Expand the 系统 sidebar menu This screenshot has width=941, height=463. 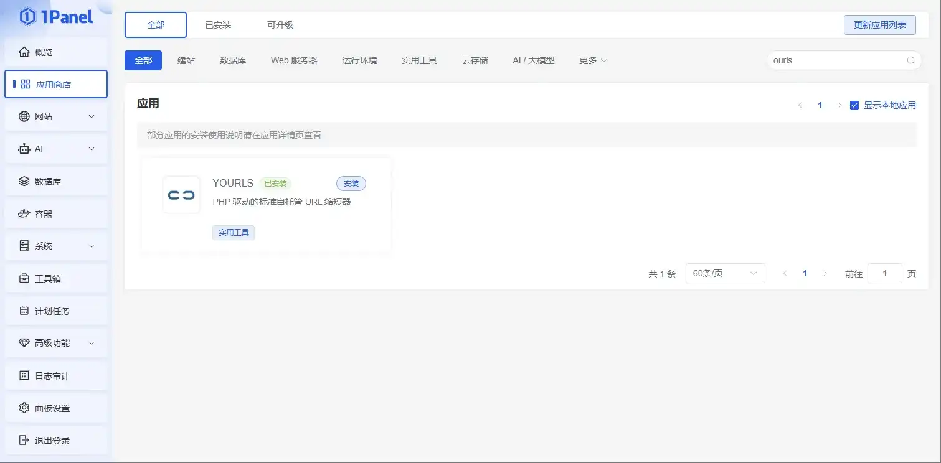92,246
